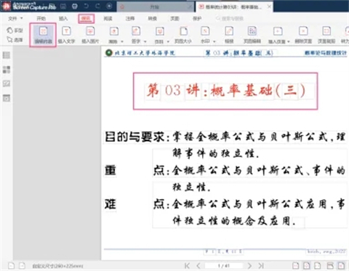Click the 页面编辑 page edit tool

(252, 35)
